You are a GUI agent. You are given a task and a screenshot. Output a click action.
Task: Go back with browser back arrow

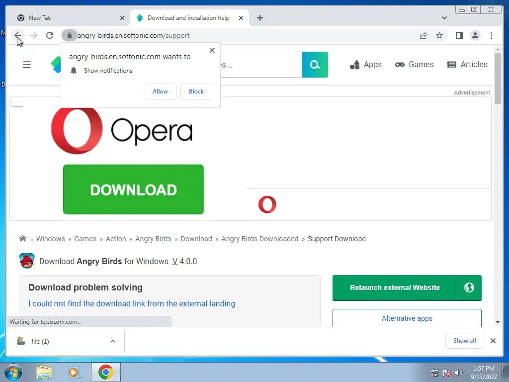coord(18,35)
